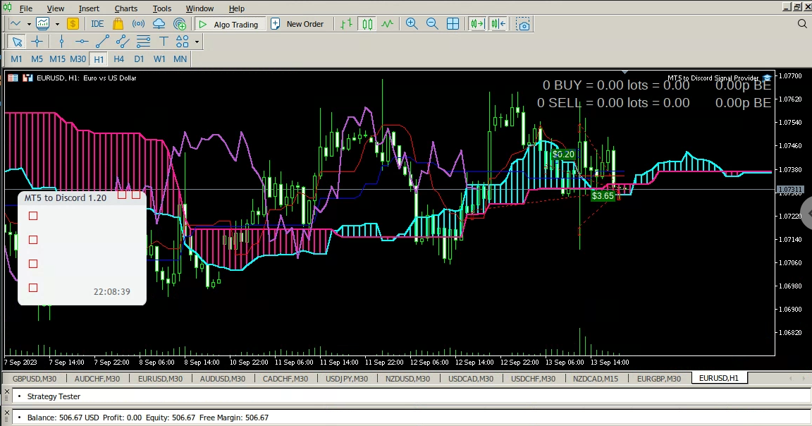
Task: Switch to M1 timeframe
Action: point(17,59)
